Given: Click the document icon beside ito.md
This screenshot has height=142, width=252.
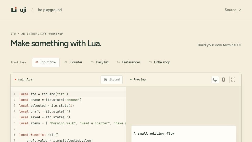Looking at the screenshot, I should point(105,79).
